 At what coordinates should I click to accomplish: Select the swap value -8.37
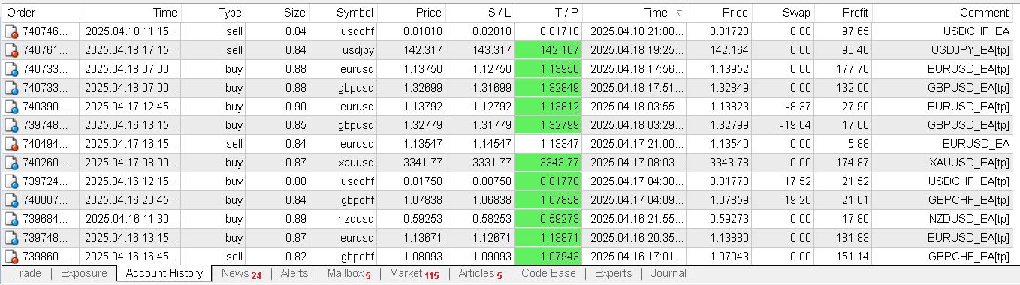point(799,106)
